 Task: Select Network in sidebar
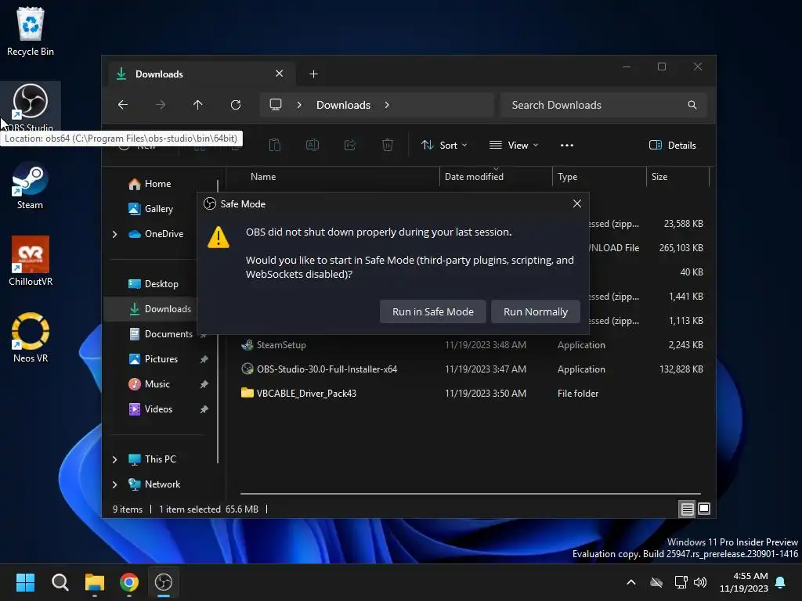tap(154, 484)
